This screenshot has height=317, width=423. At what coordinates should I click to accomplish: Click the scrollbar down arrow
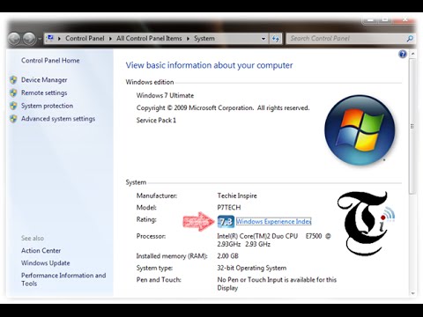coord(412,293)
